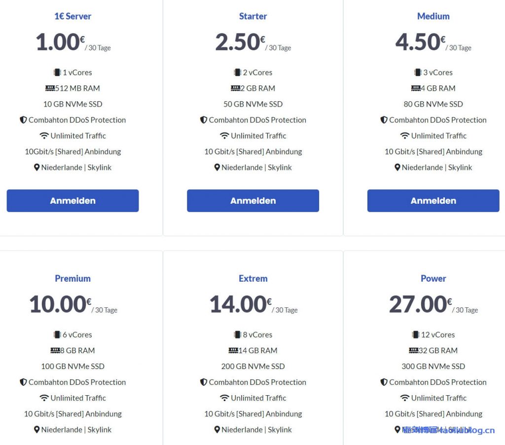Click the 12 vCores CPU icon on Power plan
Image resolution: width=505 pixels, height=445 pixels.
click(x=415, y=334)
